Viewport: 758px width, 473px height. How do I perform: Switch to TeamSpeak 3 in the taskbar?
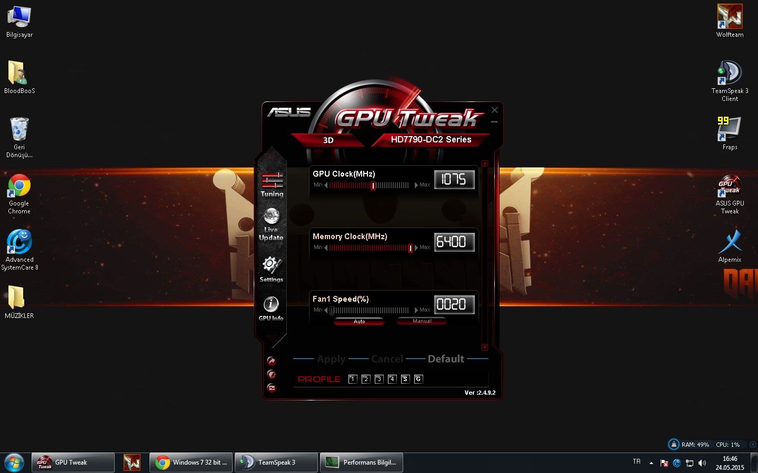coord(276,462)
